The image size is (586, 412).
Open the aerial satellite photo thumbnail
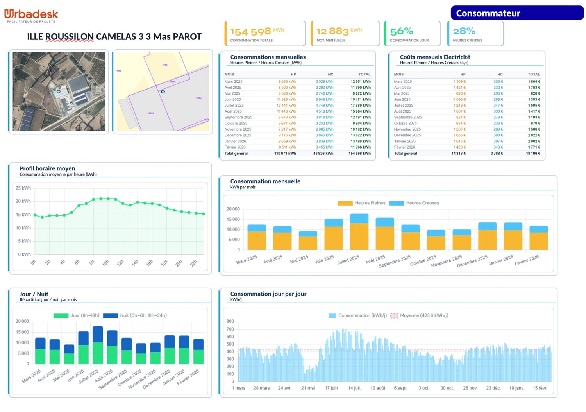(x=59, y=91)
